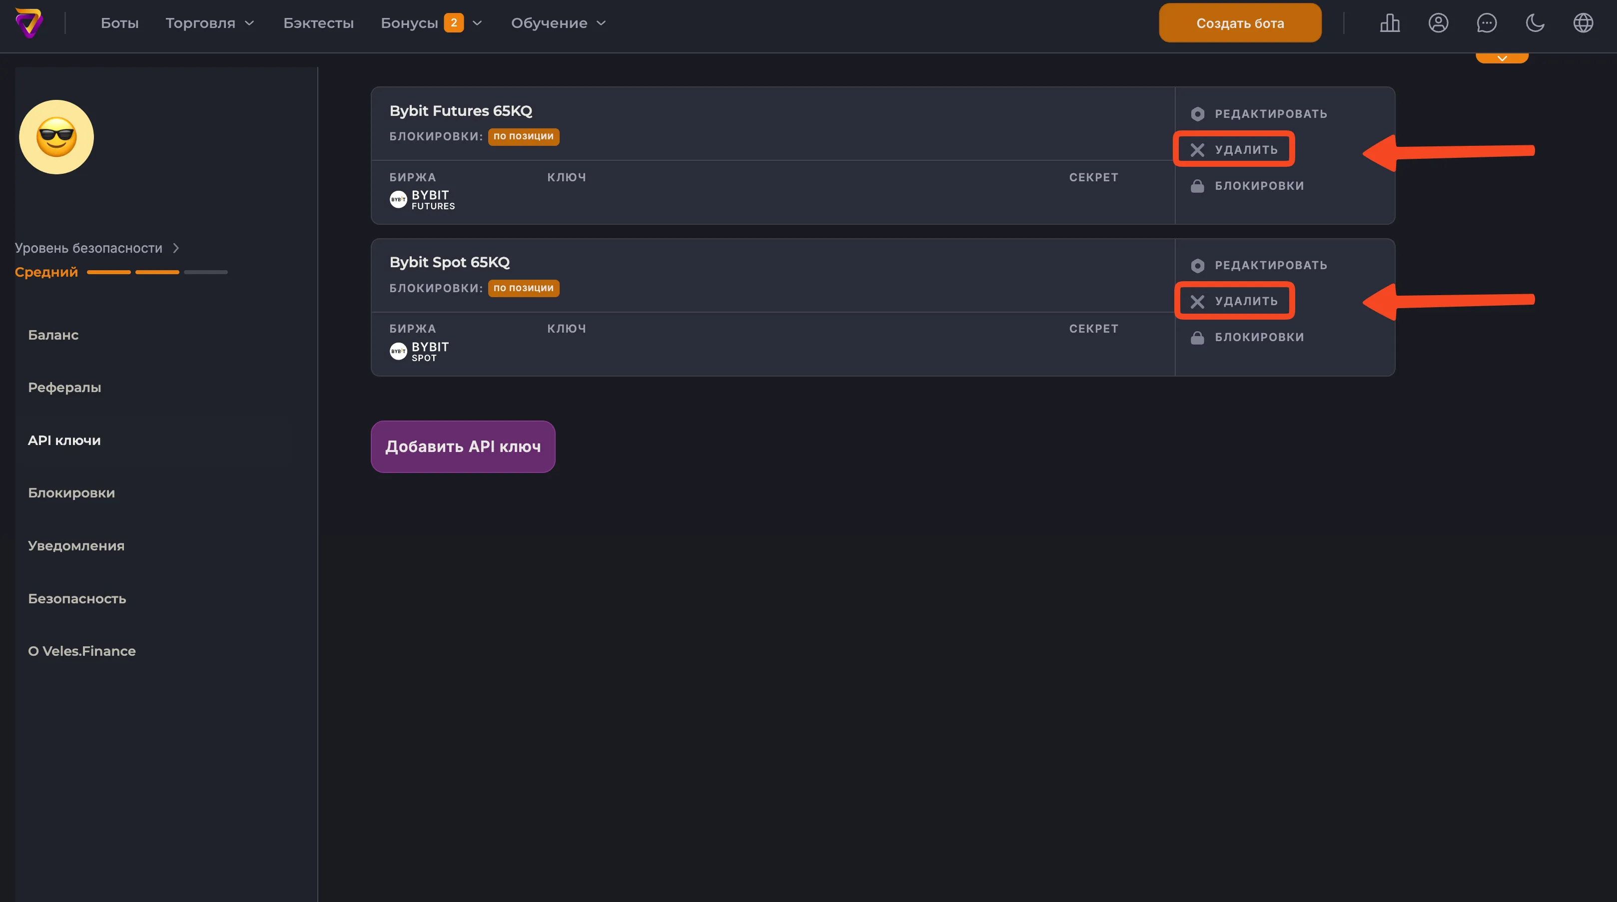Expand the Торговля dropdown menu
The image size is (1617, 902).
[210, 23]
